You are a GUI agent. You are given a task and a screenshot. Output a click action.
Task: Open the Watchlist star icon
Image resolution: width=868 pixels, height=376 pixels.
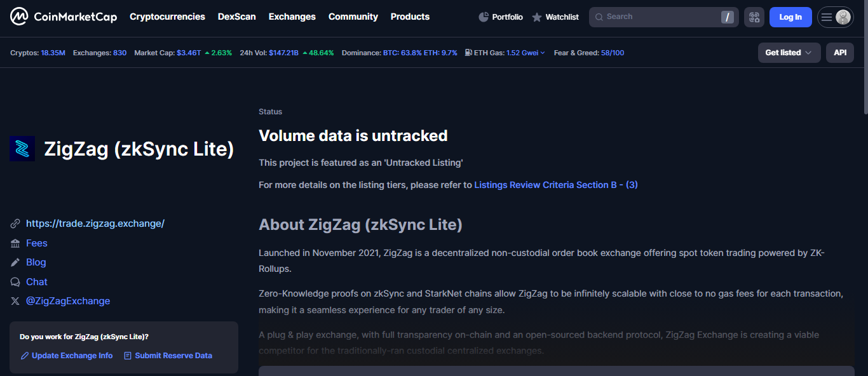coord(537,17)
